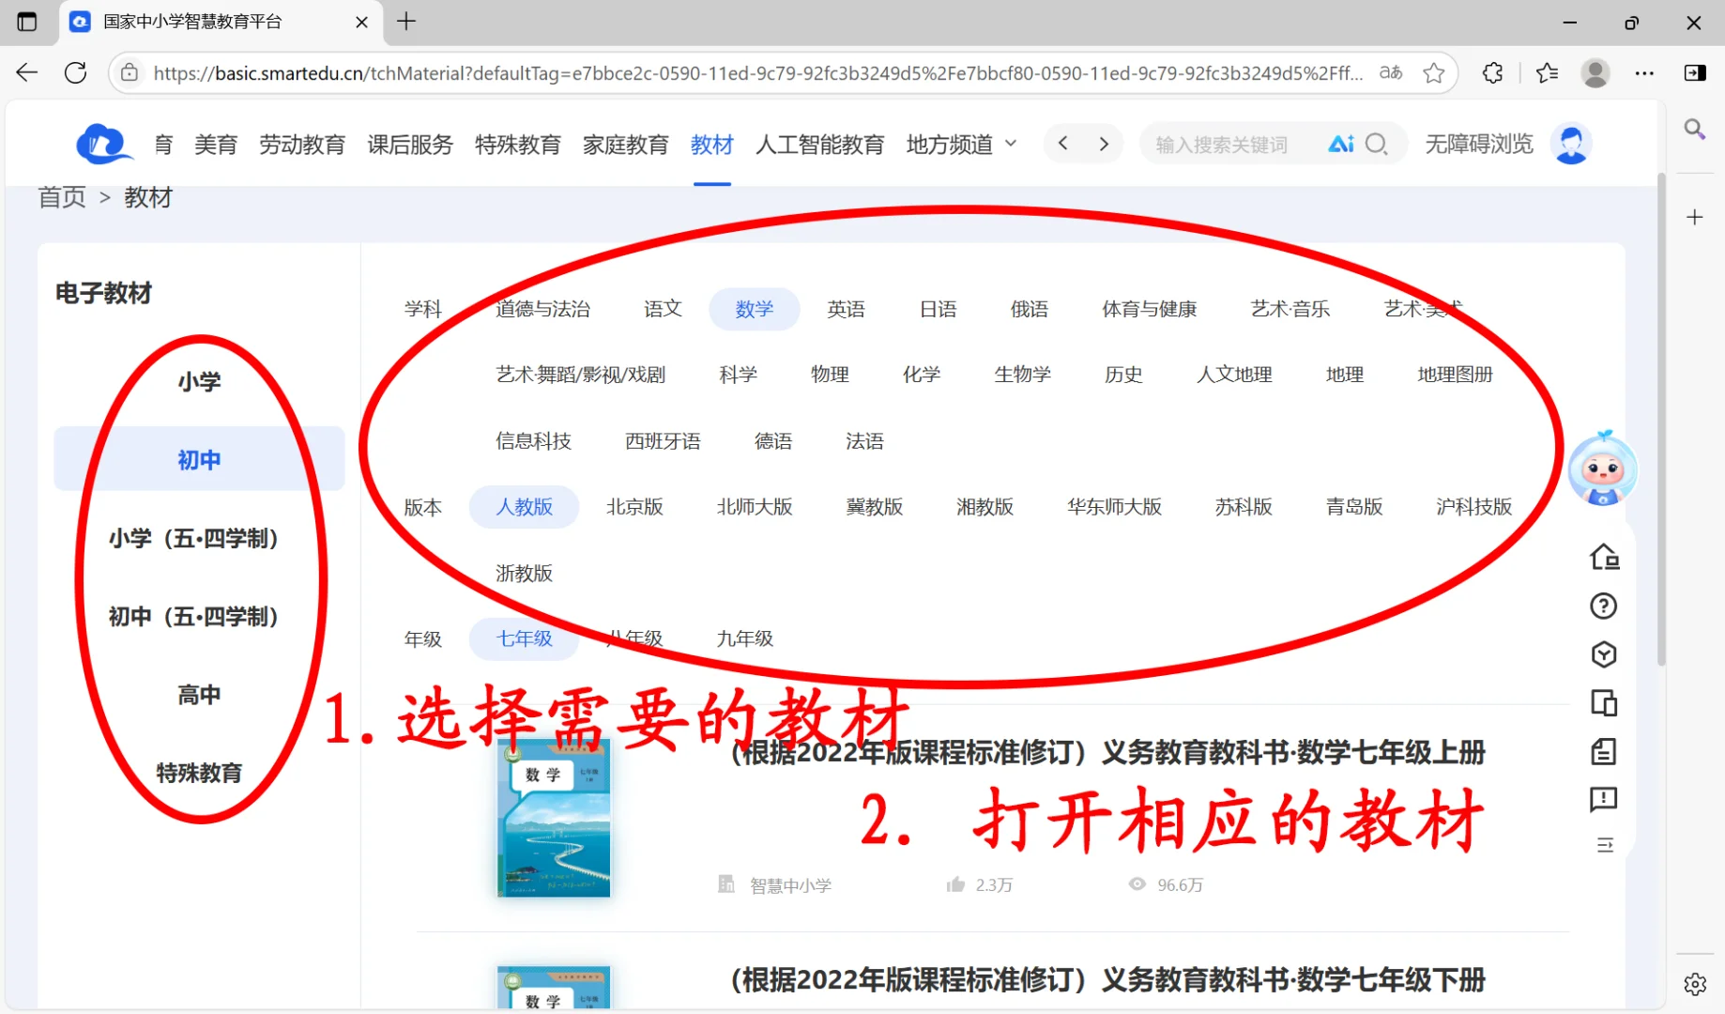The width and height of the screenshot is (1725, 1014).
Task: Select the 英语 subject filter
Action: tap(846, 309)
